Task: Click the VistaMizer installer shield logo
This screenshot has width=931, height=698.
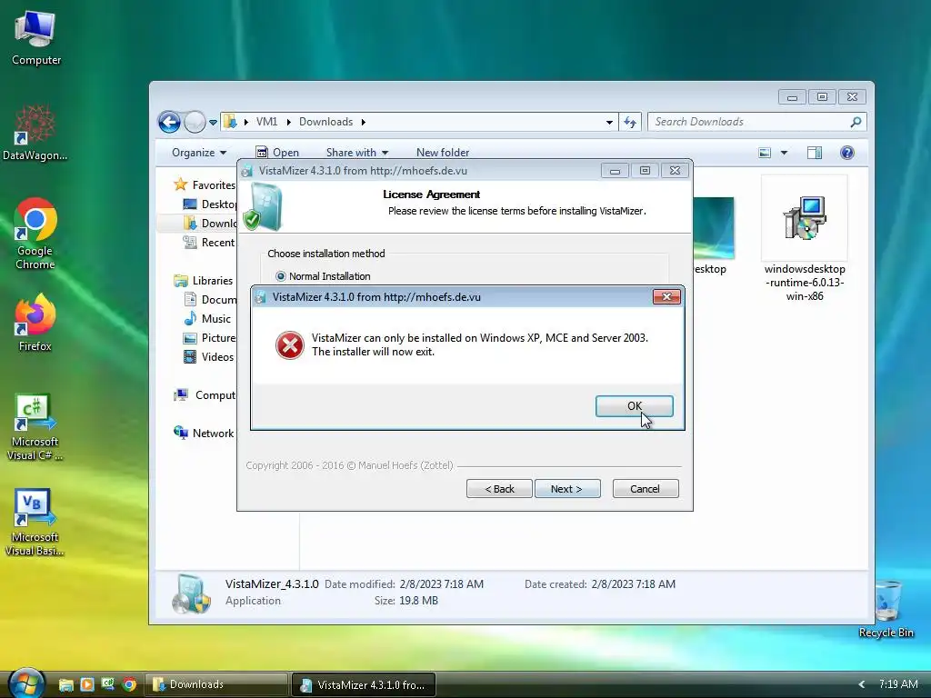Action: click(x=263, y=206)
